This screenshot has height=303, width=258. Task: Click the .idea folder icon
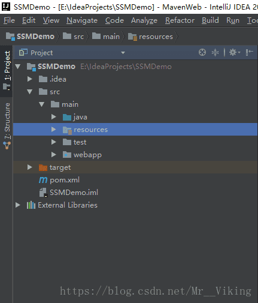coord(43,79)
